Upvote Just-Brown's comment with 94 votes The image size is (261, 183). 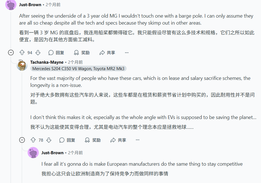click(x=22, y=53)
